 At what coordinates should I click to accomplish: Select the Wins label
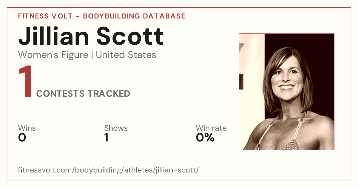point(27,128)
